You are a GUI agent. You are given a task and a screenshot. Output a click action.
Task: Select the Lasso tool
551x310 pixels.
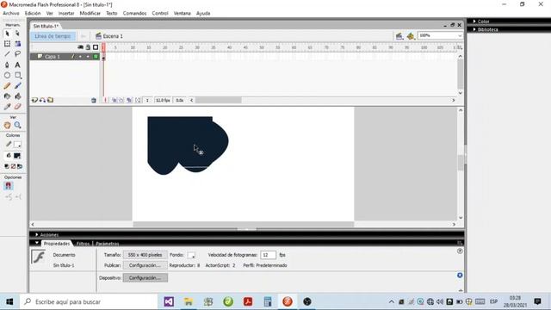17,54
